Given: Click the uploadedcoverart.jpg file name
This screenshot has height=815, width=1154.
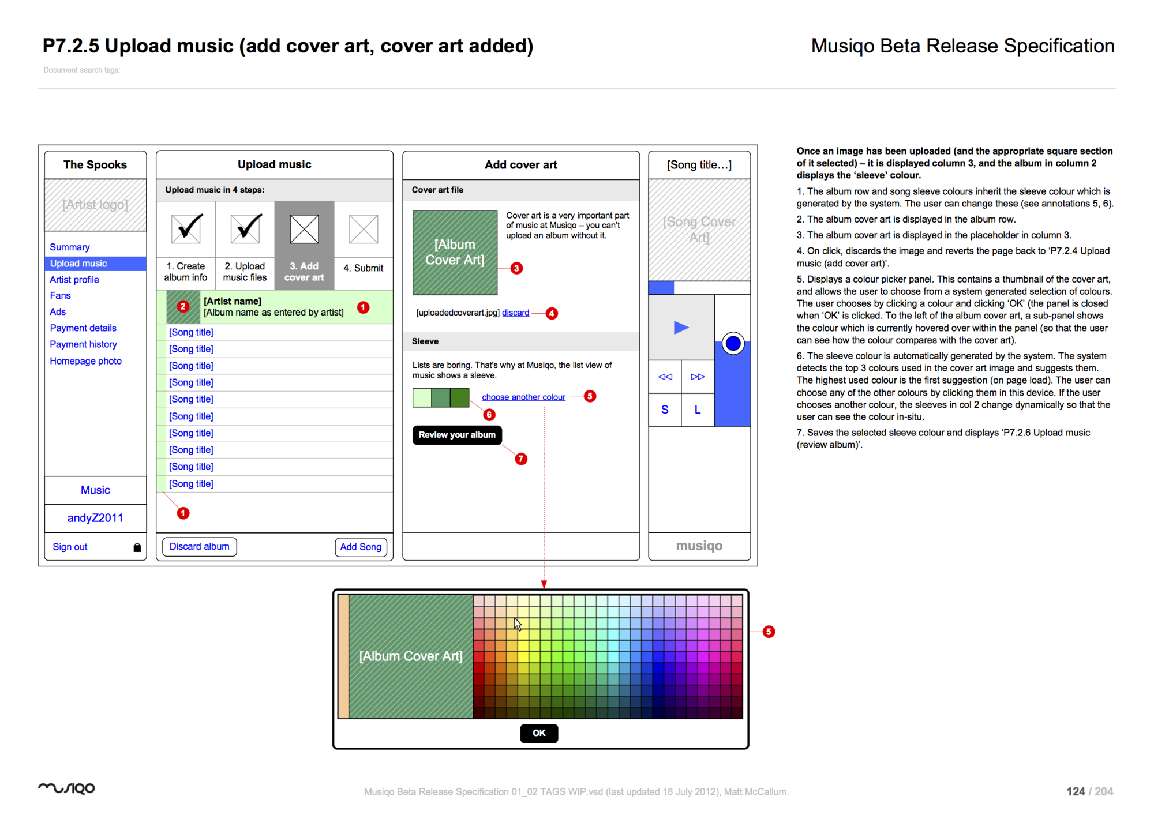Looking at the screenshot, I should pos(458,313).
